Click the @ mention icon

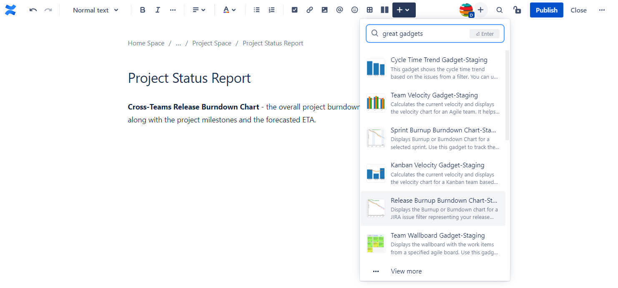coord(339,10)
